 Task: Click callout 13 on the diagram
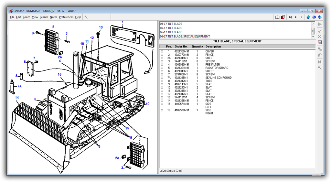click(101, 27)
